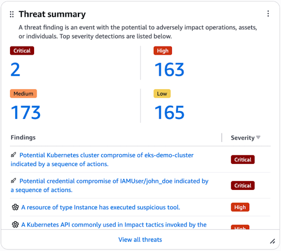Click the column divider before Severity
281x251 pixels.
point(222,138)
